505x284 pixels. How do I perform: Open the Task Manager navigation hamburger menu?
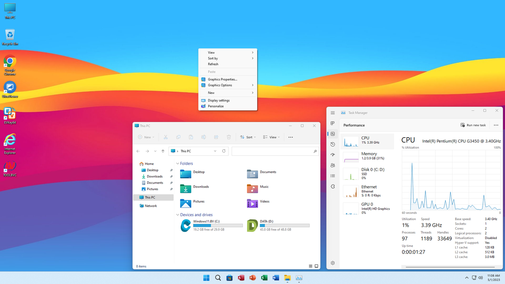coord(333,113)
